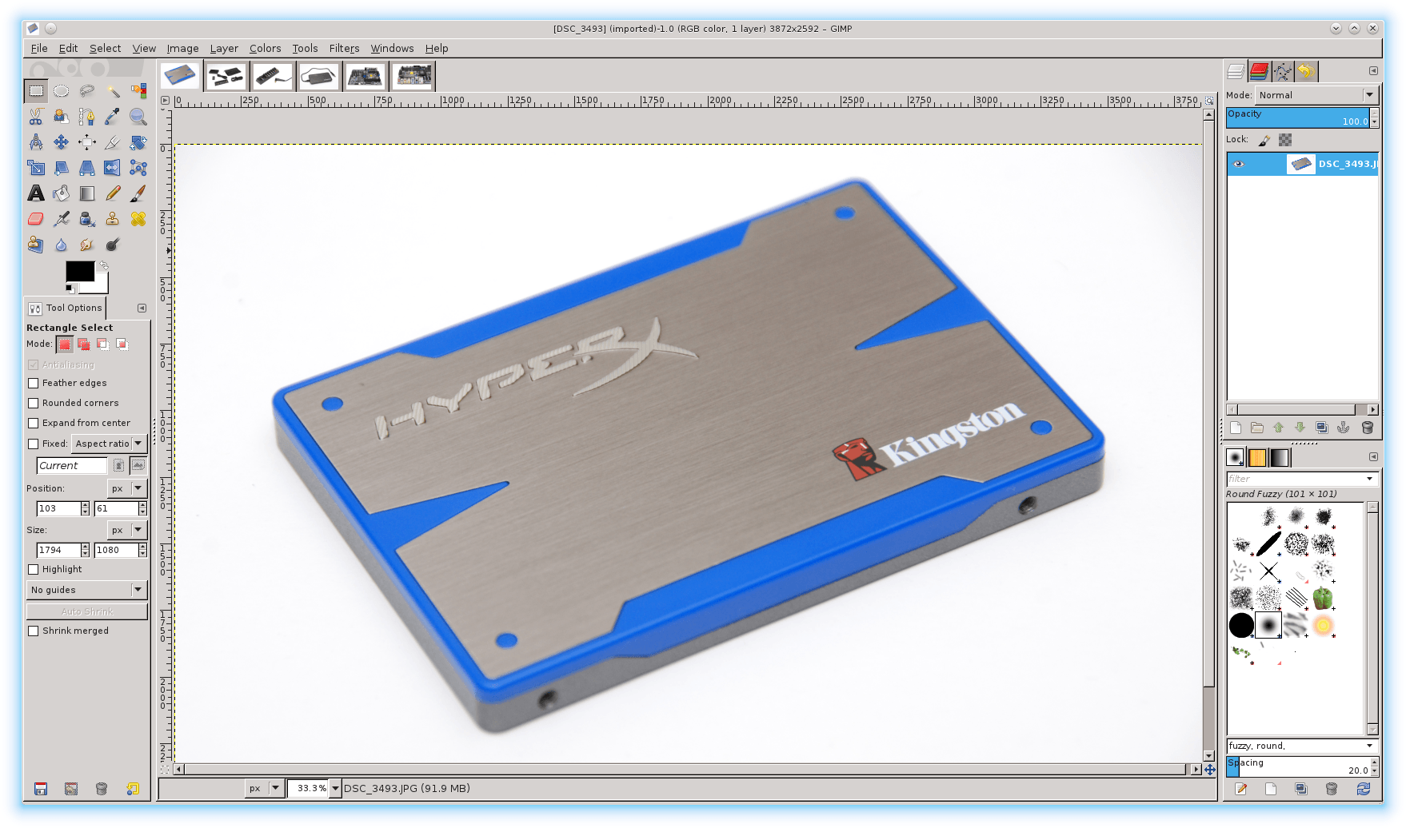Select the Text tool

pos(35,193)
